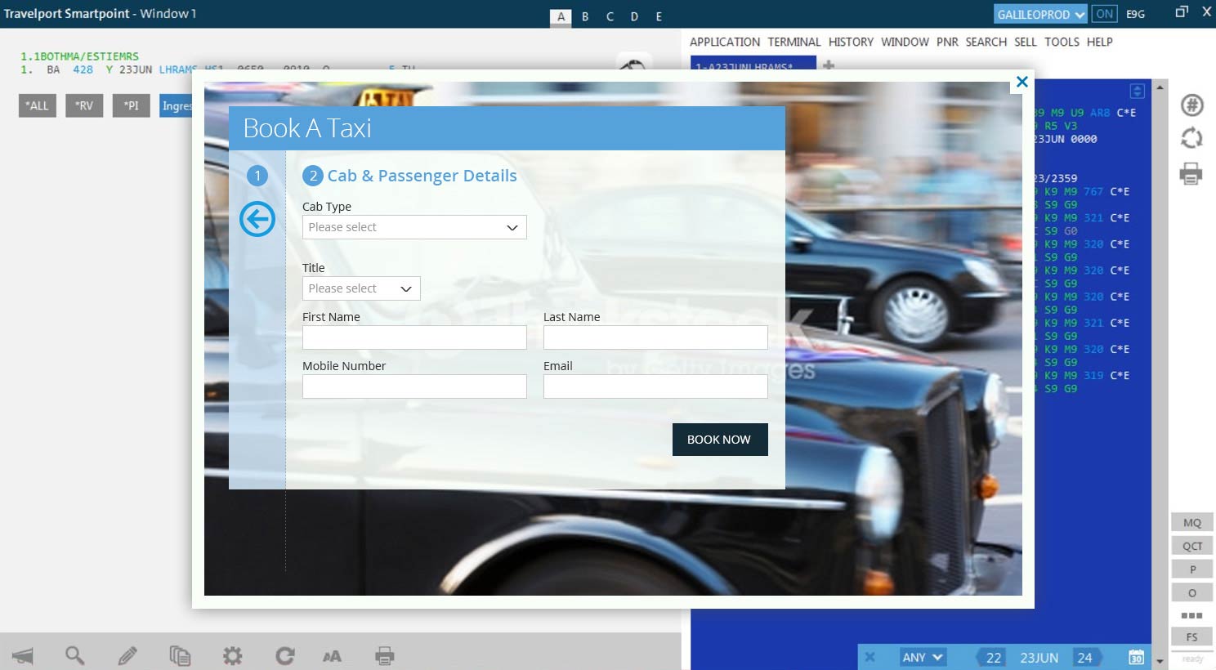Open the SELL menu
Image resolution: width=1216 pixels, height=670 pixels.
pos(1025,42)
